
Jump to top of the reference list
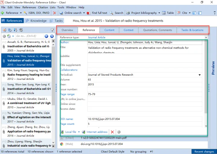[53, 41]
